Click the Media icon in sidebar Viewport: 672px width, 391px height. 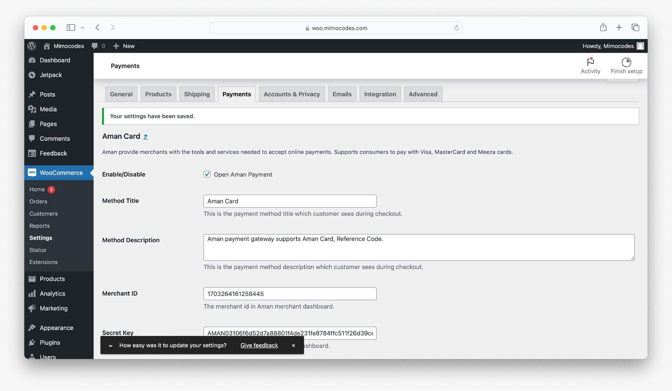[x=32, y=109]
